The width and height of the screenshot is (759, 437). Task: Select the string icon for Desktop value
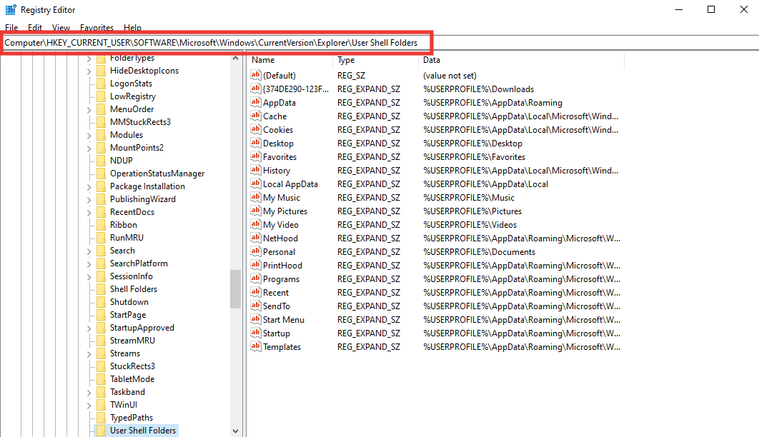256,143
